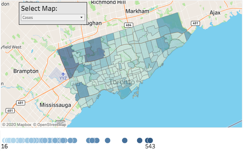Select the darkest dot above value 543
This screenshot has width=243, height=156.
pyautogui.click(x=150, y=140)
